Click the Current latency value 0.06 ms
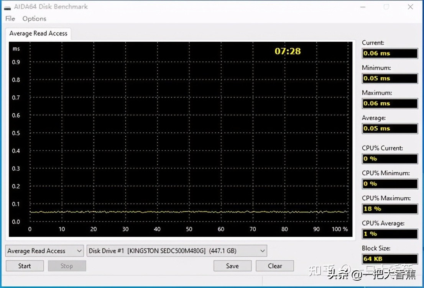The height and width of the screenshot is (288, 424). (389, 53)
